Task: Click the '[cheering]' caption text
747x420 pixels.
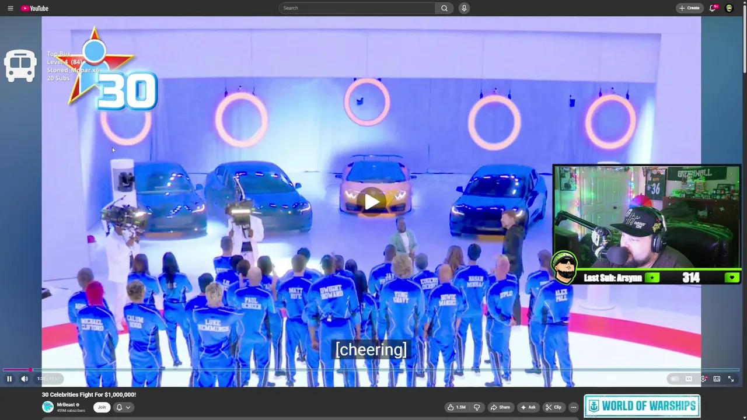Action: [x=371, y=349]
